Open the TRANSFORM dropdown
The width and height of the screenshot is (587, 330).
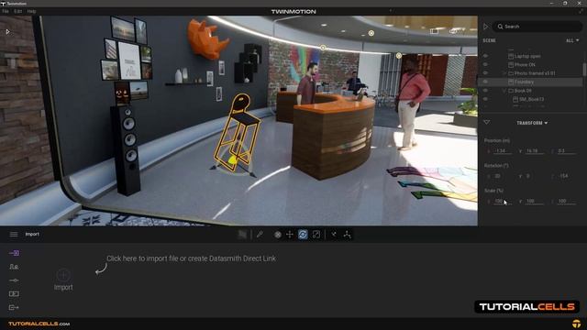coord(532,123)
